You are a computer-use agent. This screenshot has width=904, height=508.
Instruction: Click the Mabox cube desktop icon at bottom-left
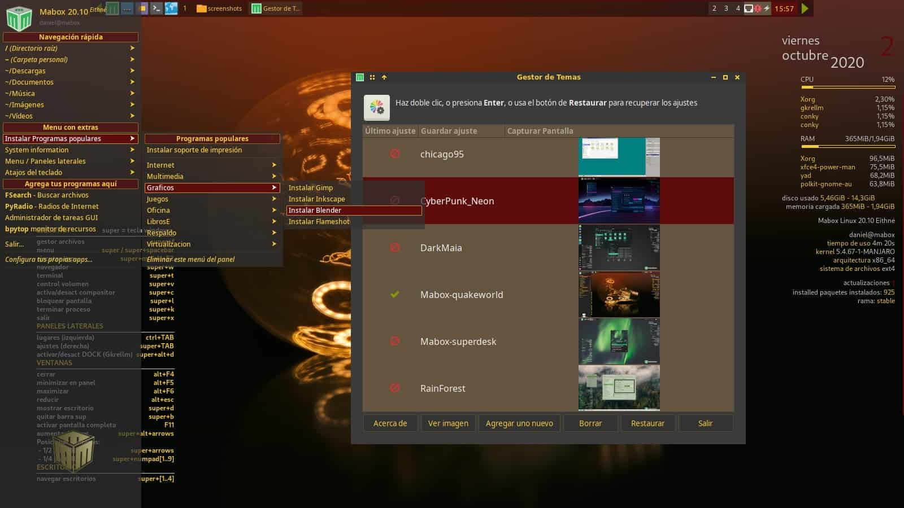coord(73,450)
